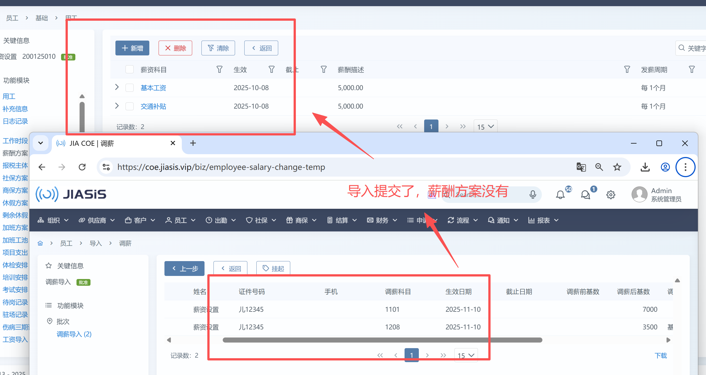The height and width of the screenshot is (375, 706).
Task: Expand the 员工 navigation menu
Action: pyautogui.click(x=180, y=220)
